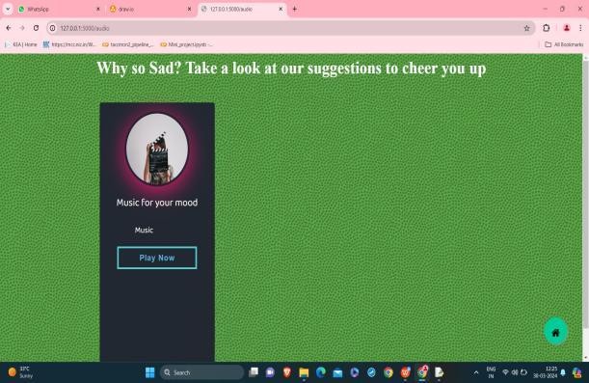Open a new browser tab
Screen dimensions: 589x383
(295, 9)
